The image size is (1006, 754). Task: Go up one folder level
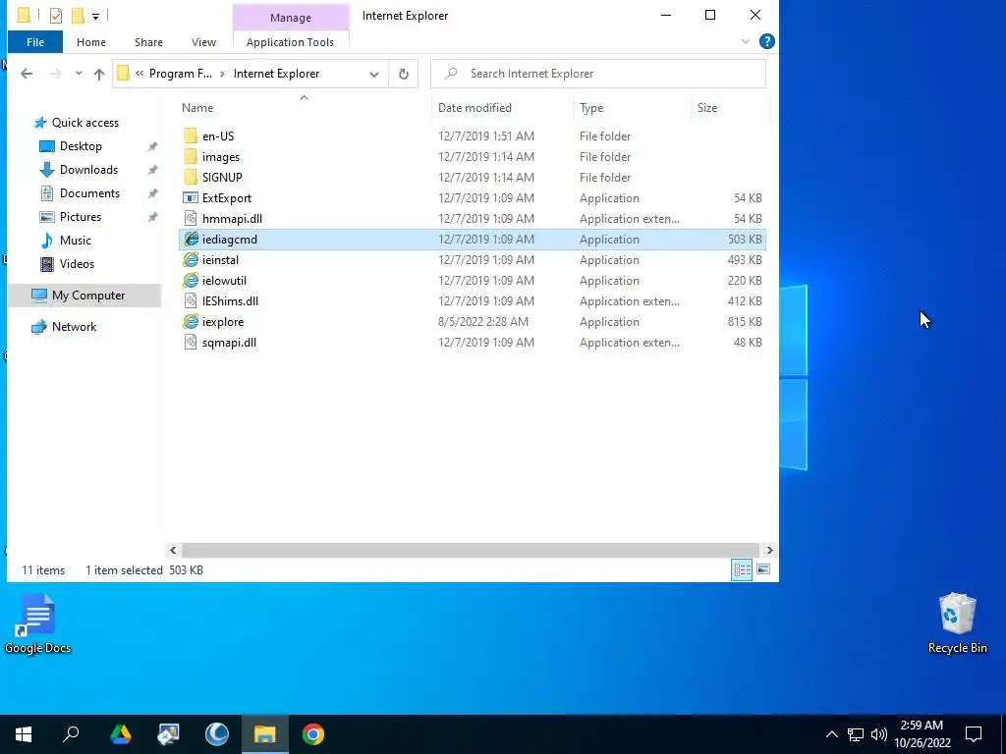point(99,74)
